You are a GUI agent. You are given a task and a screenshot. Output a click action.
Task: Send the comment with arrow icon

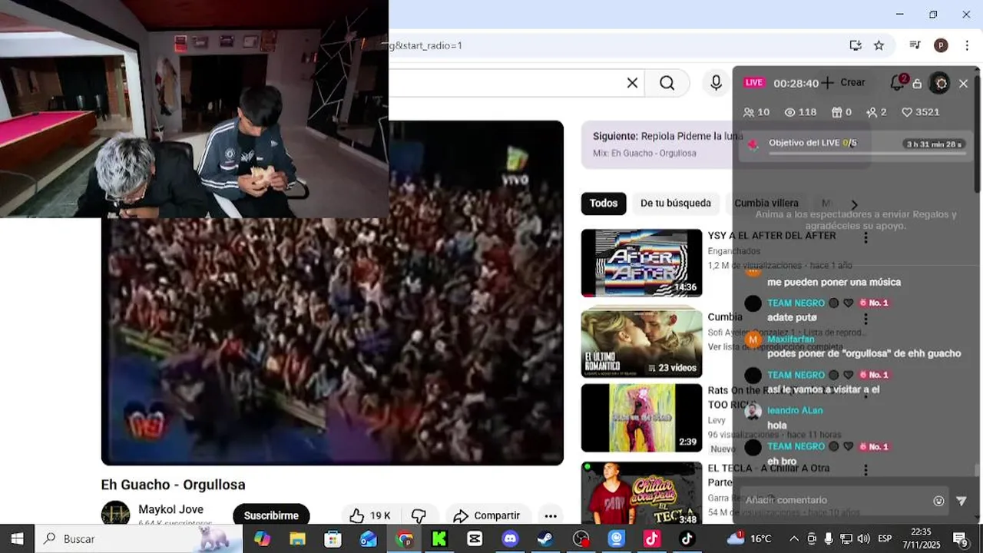961,501
